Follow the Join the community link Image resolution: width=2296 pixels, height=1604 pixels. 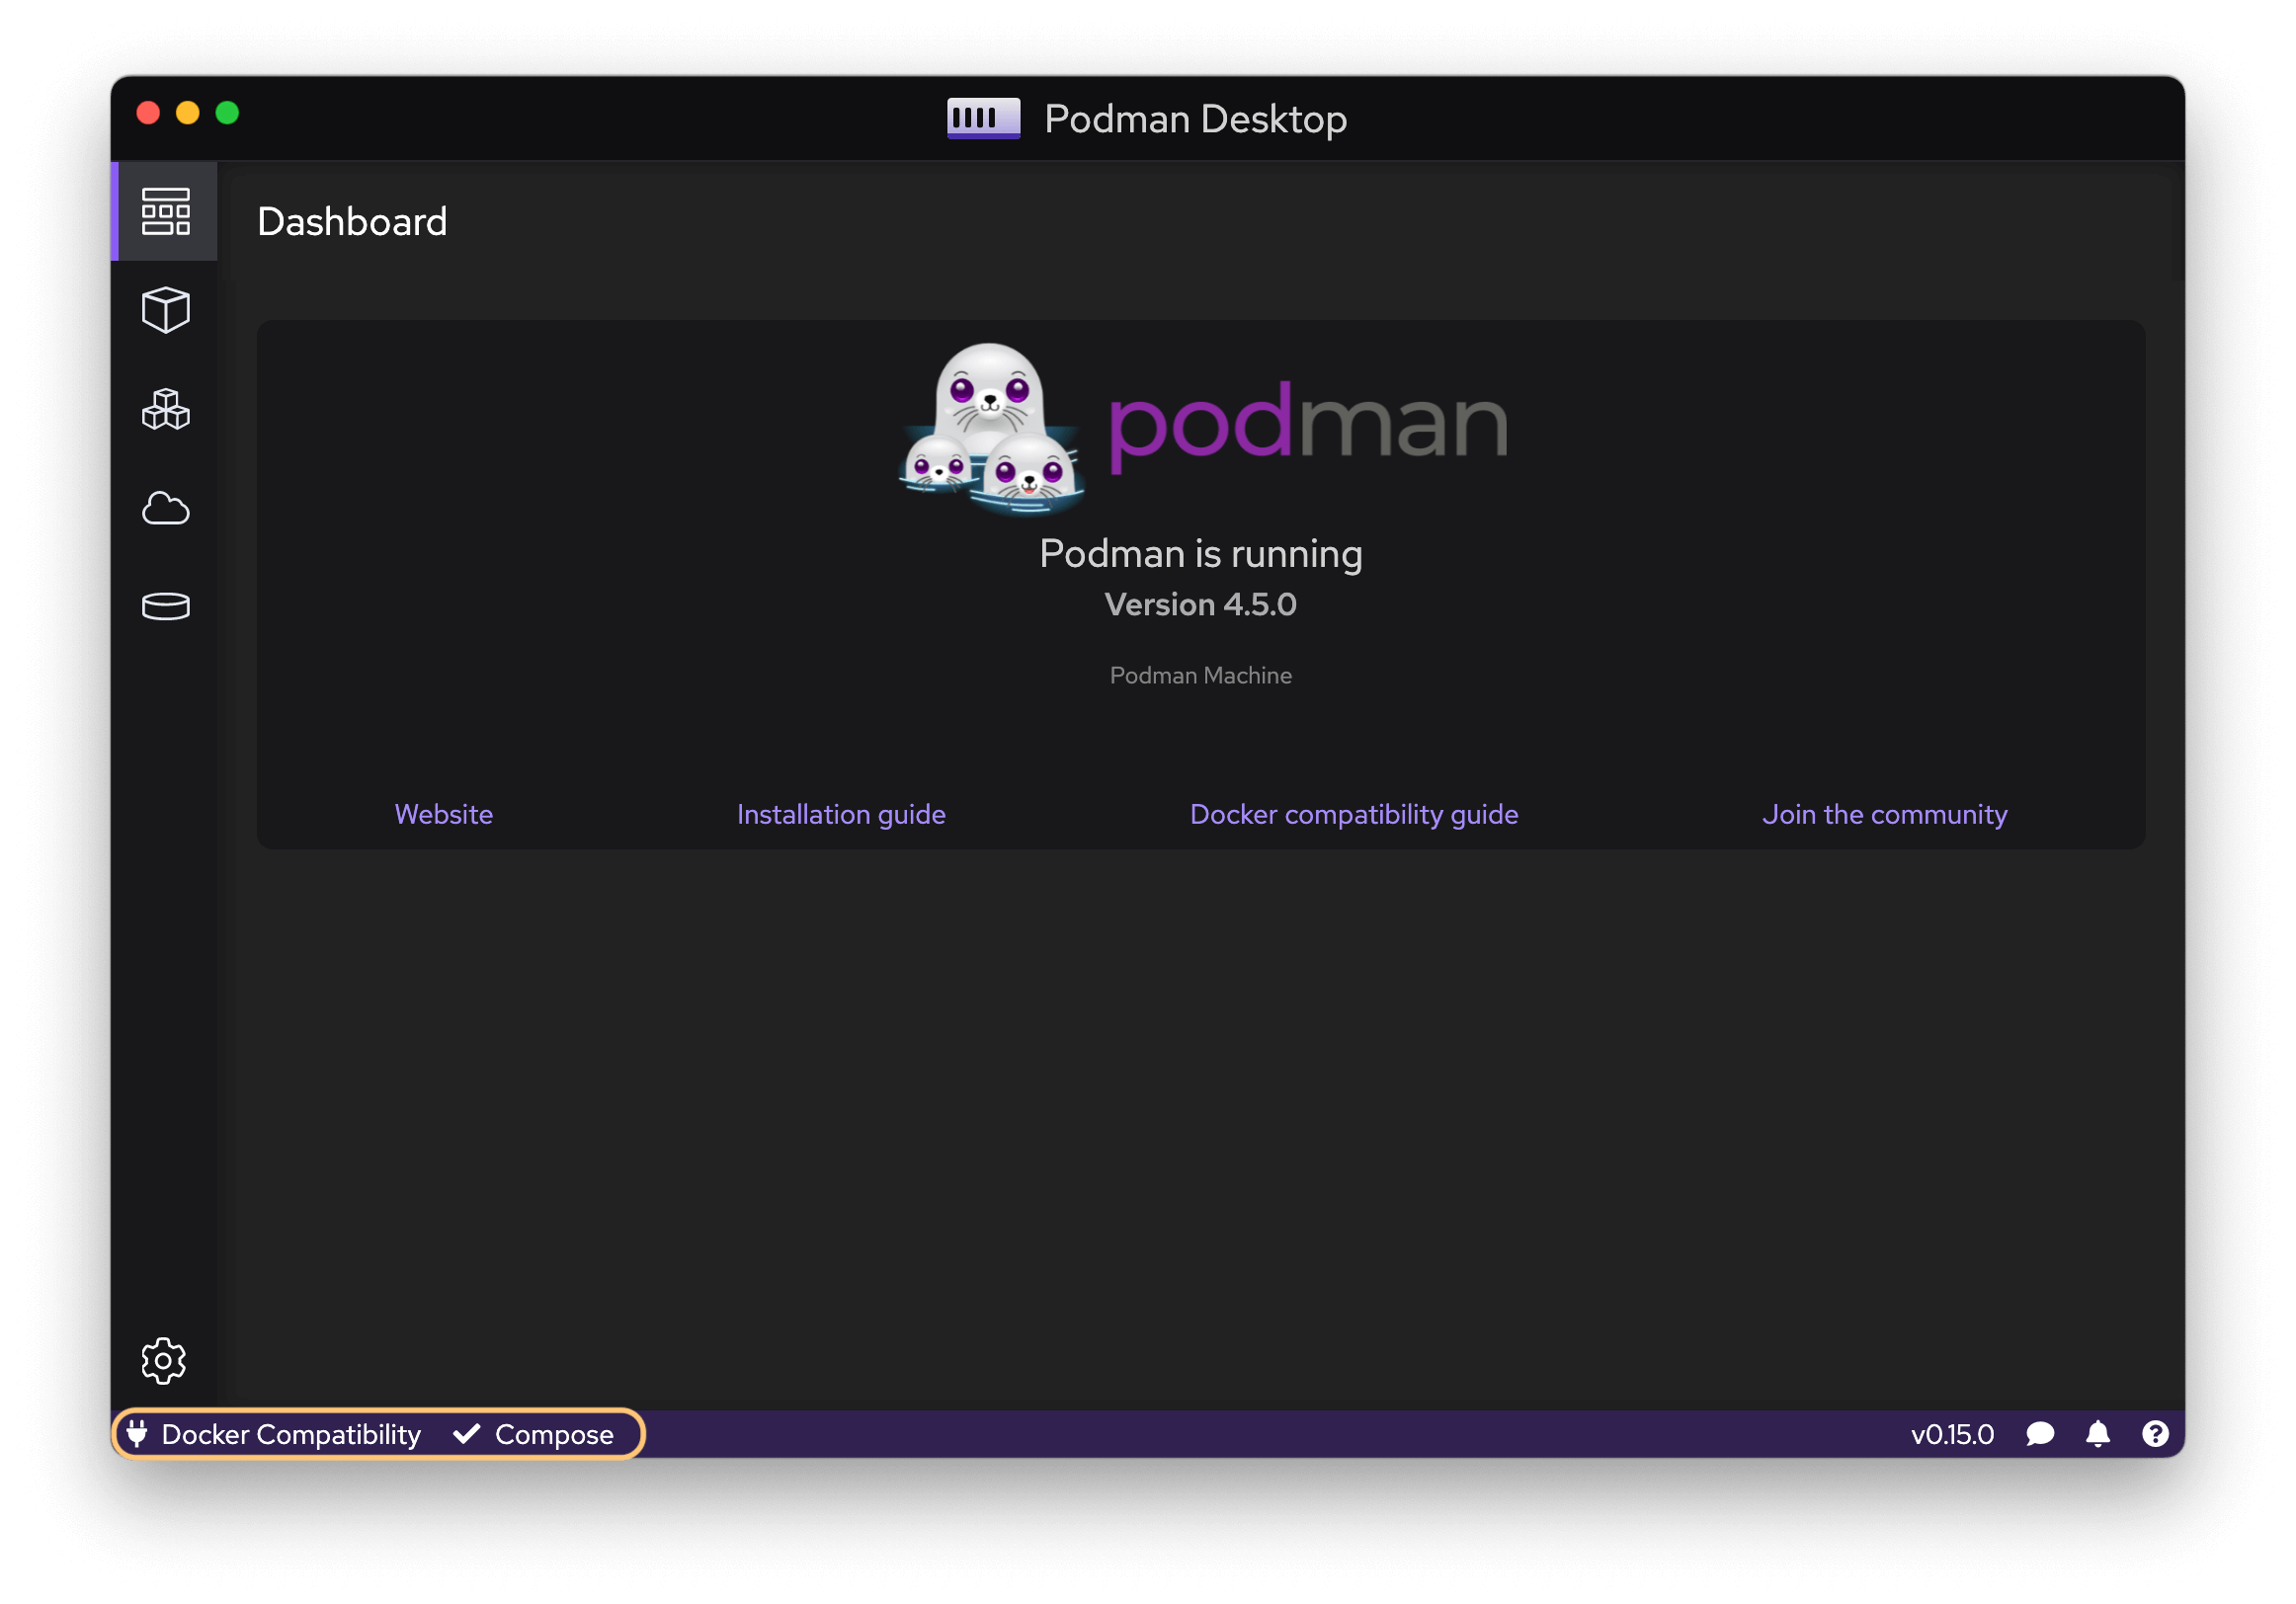1884,814
